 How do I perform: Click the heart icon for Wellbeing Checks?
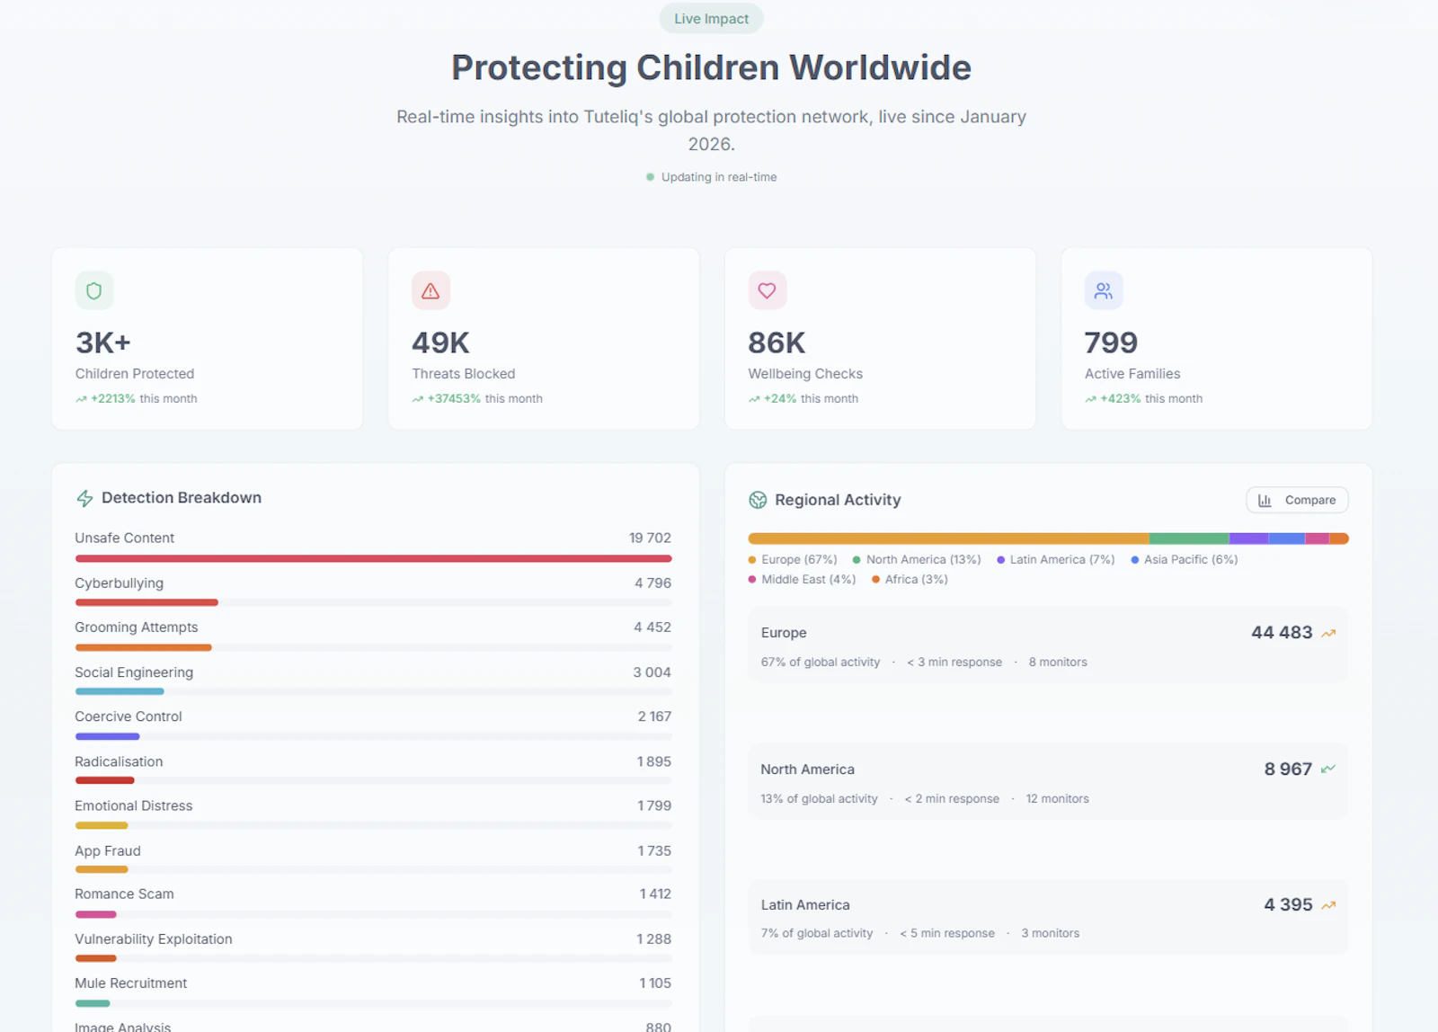pos(767,290)
